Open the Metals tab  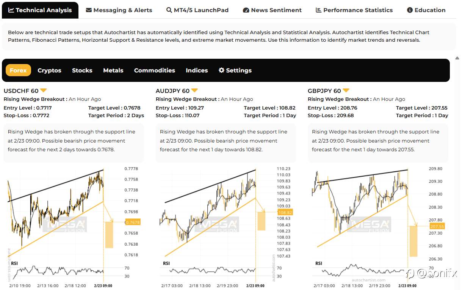click(113, 70)
